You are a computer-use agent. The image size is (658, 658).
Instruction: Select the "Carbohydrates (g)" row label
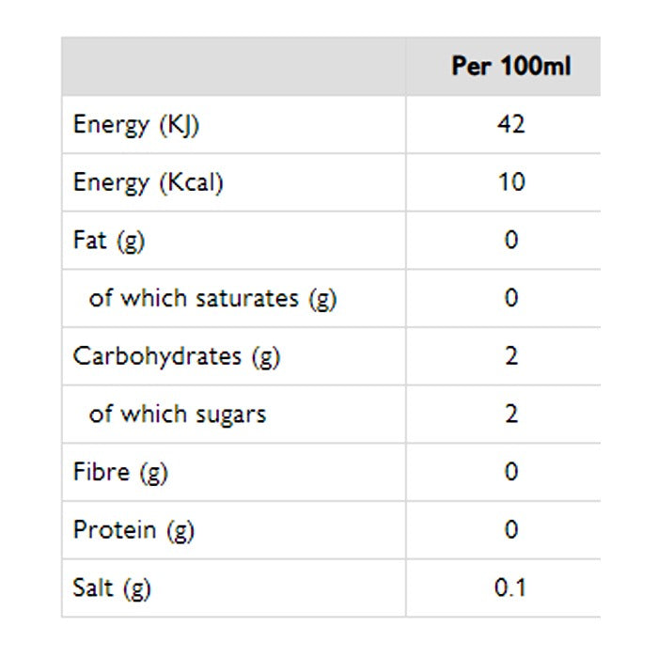point(177,357)
